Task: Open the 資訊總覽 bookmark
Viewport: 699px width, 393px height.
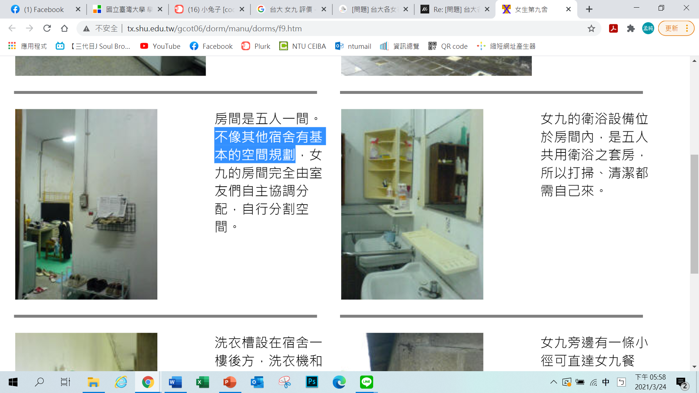Action: coord(400,46)
